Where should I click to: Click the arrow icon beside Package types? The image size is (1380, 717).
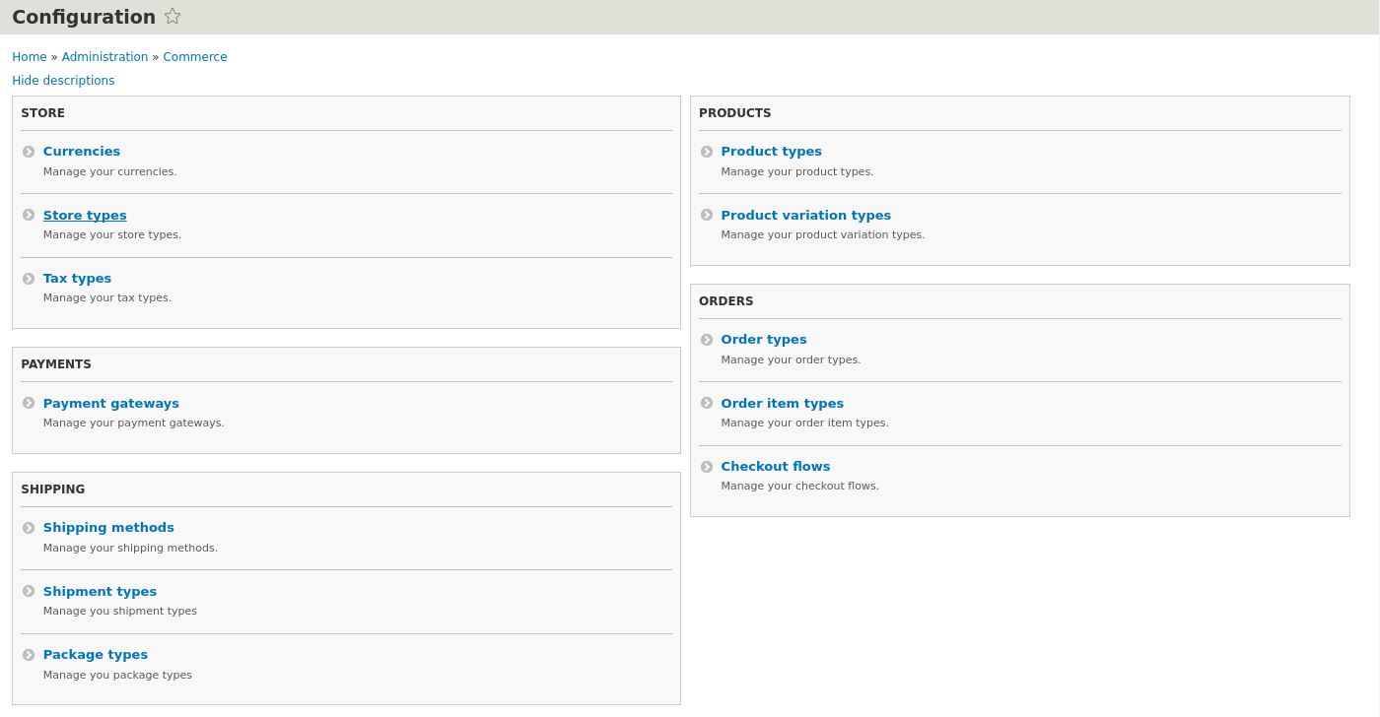point(29,655)
